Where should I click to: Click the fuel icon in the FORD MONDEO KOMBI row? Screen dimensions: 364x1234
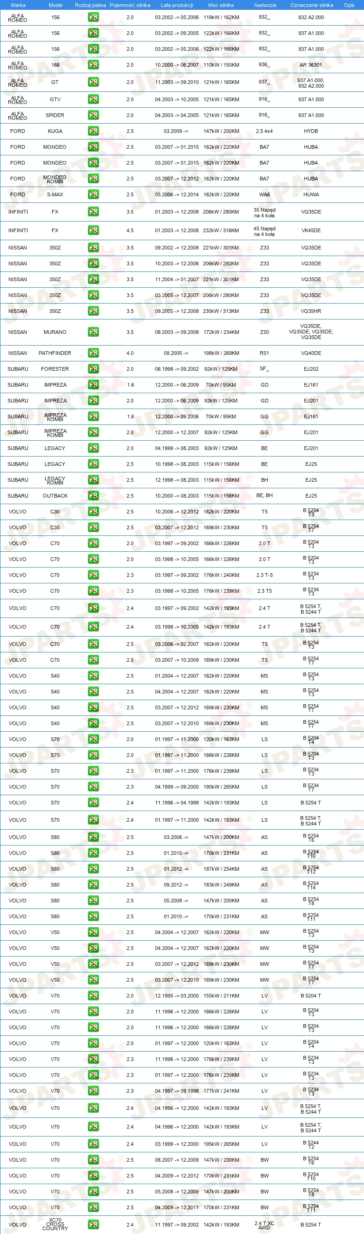tap(93, 179)
